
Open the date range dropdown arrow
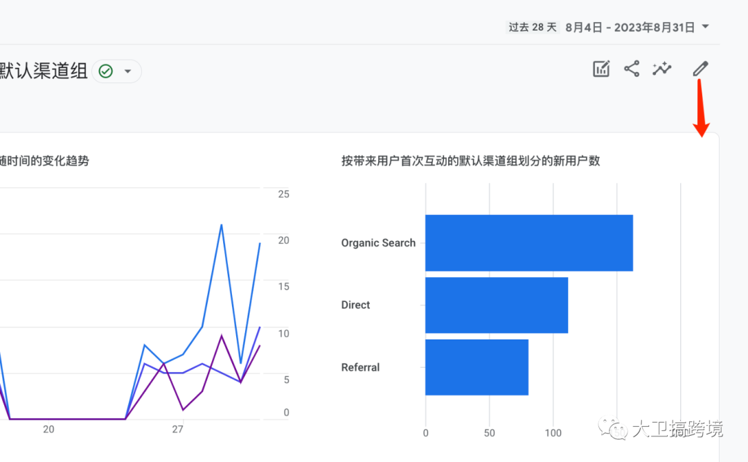[705, 27]
